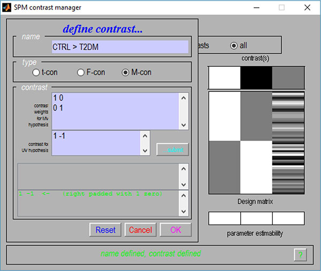Close the SPM contrast manager window
Image resolution: width=321 pixels, height=271 pixels.
pyautogui.click(x=307, y=7)
